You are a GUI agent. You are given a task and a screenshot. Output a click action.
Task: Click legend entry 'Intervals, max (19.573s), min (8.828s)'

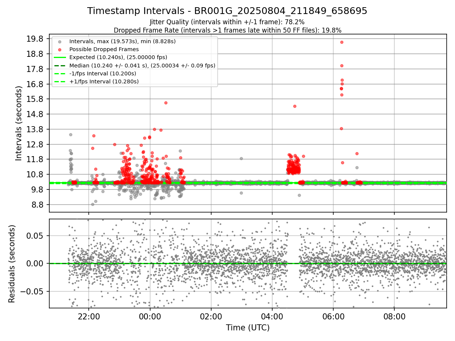coord(122,41)
